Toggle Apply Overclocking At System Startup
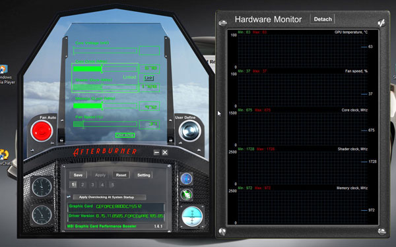This screenshot has height=247, width=396. point(109,197)
